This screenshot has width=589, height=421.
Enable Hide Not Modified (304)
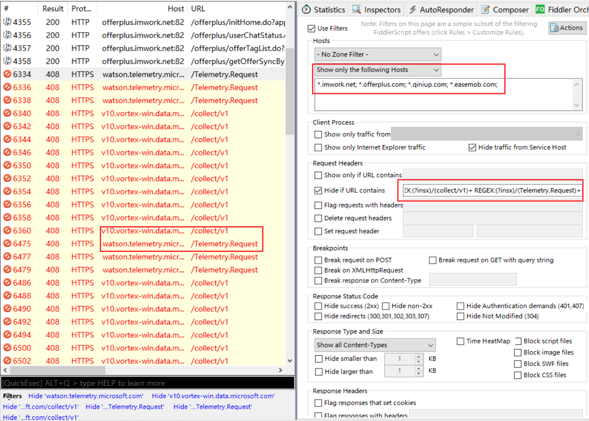point(461,316)
